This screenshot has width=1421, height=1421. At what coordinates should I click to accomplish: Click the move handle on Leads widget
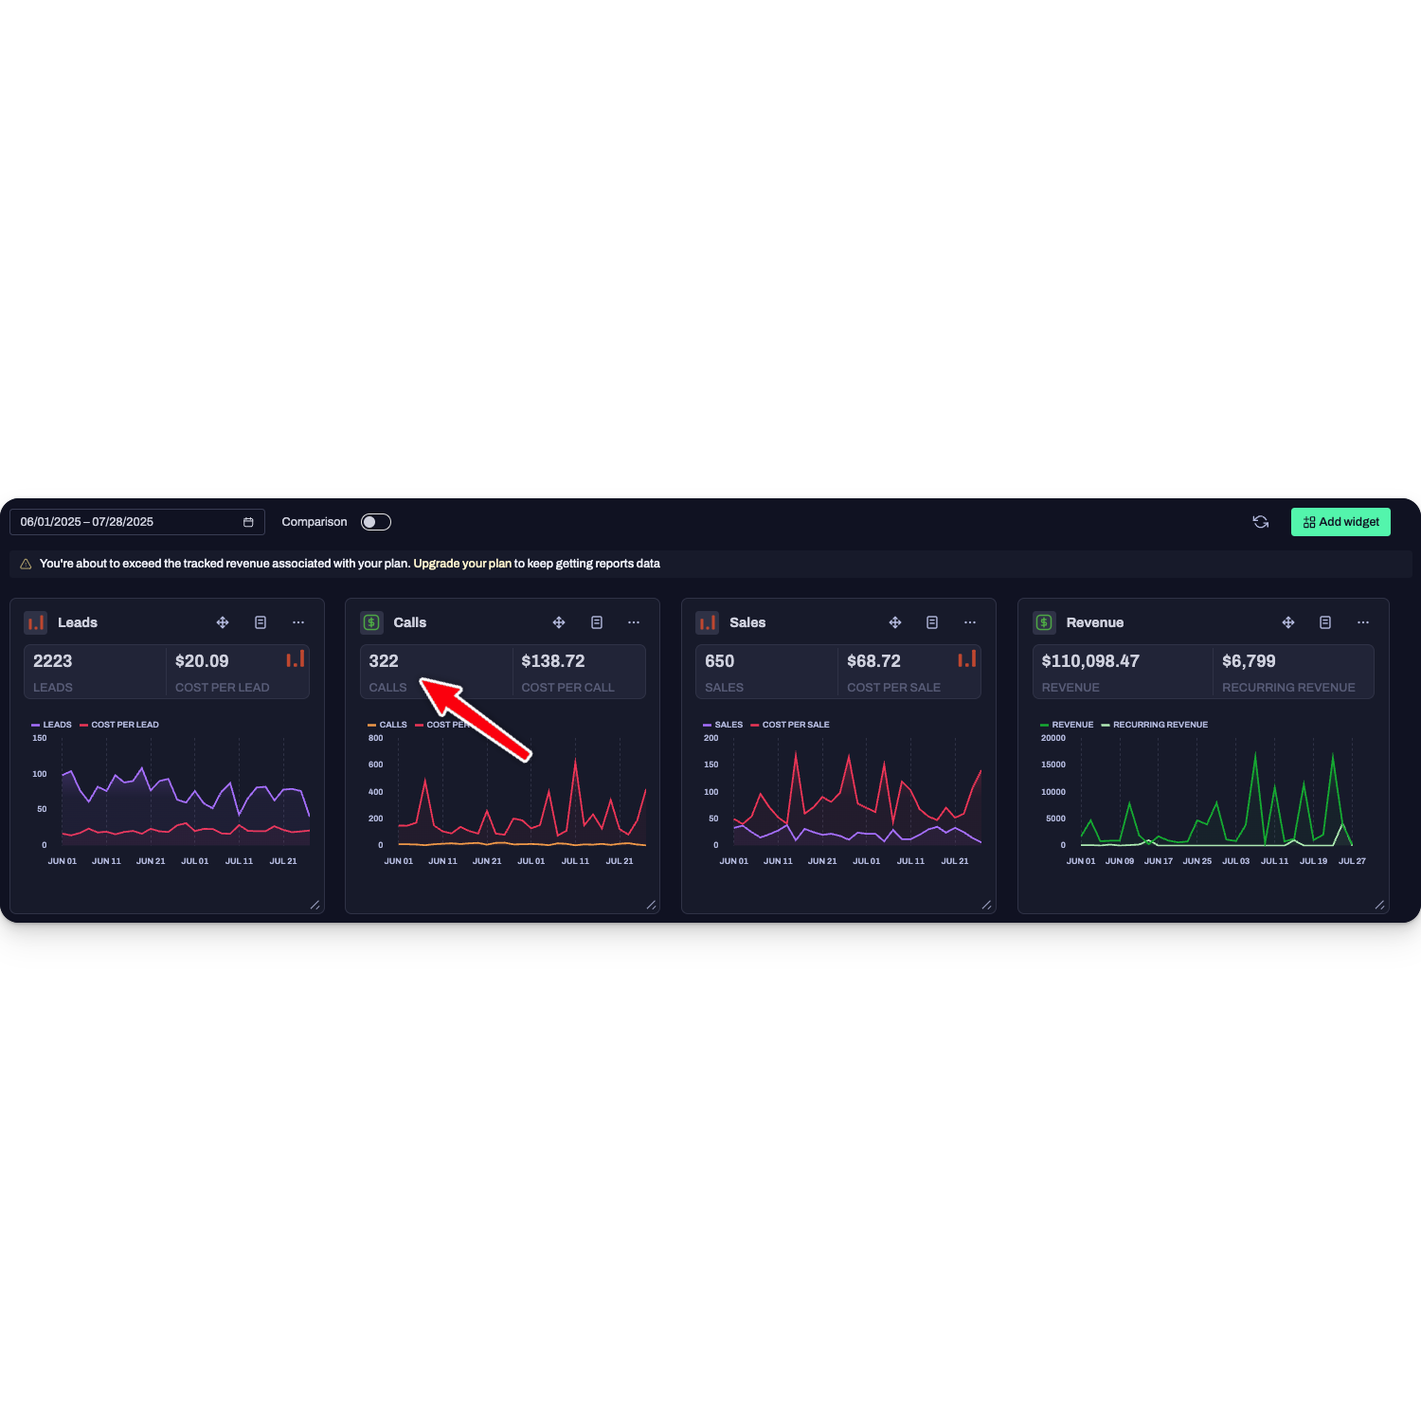pos(223,622)
